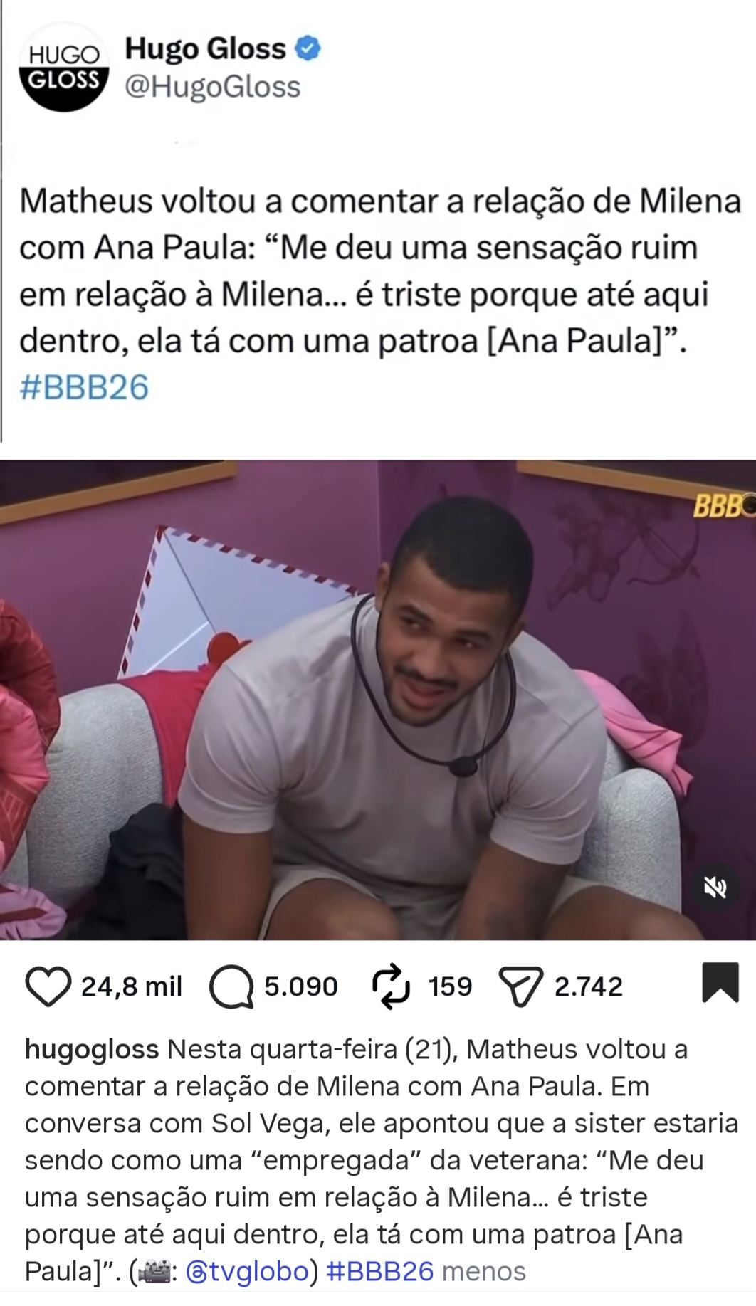This screenshot has height=1306, width=756.
Task: Open #BBB26 hashtag in the tweet image
Action: click(x=84, y=388)
